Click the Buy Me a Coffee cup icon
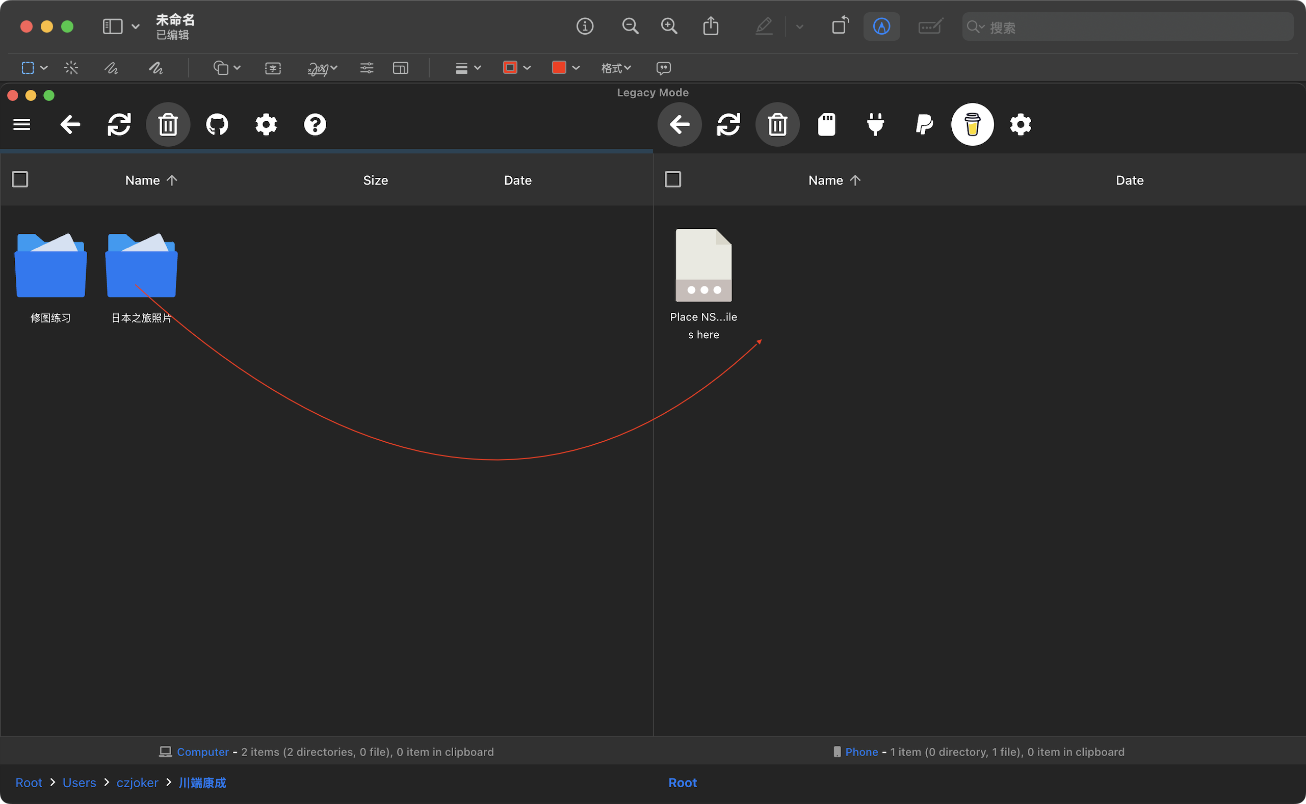Screen dimensions: 1306x804 (x=972, y=124)
